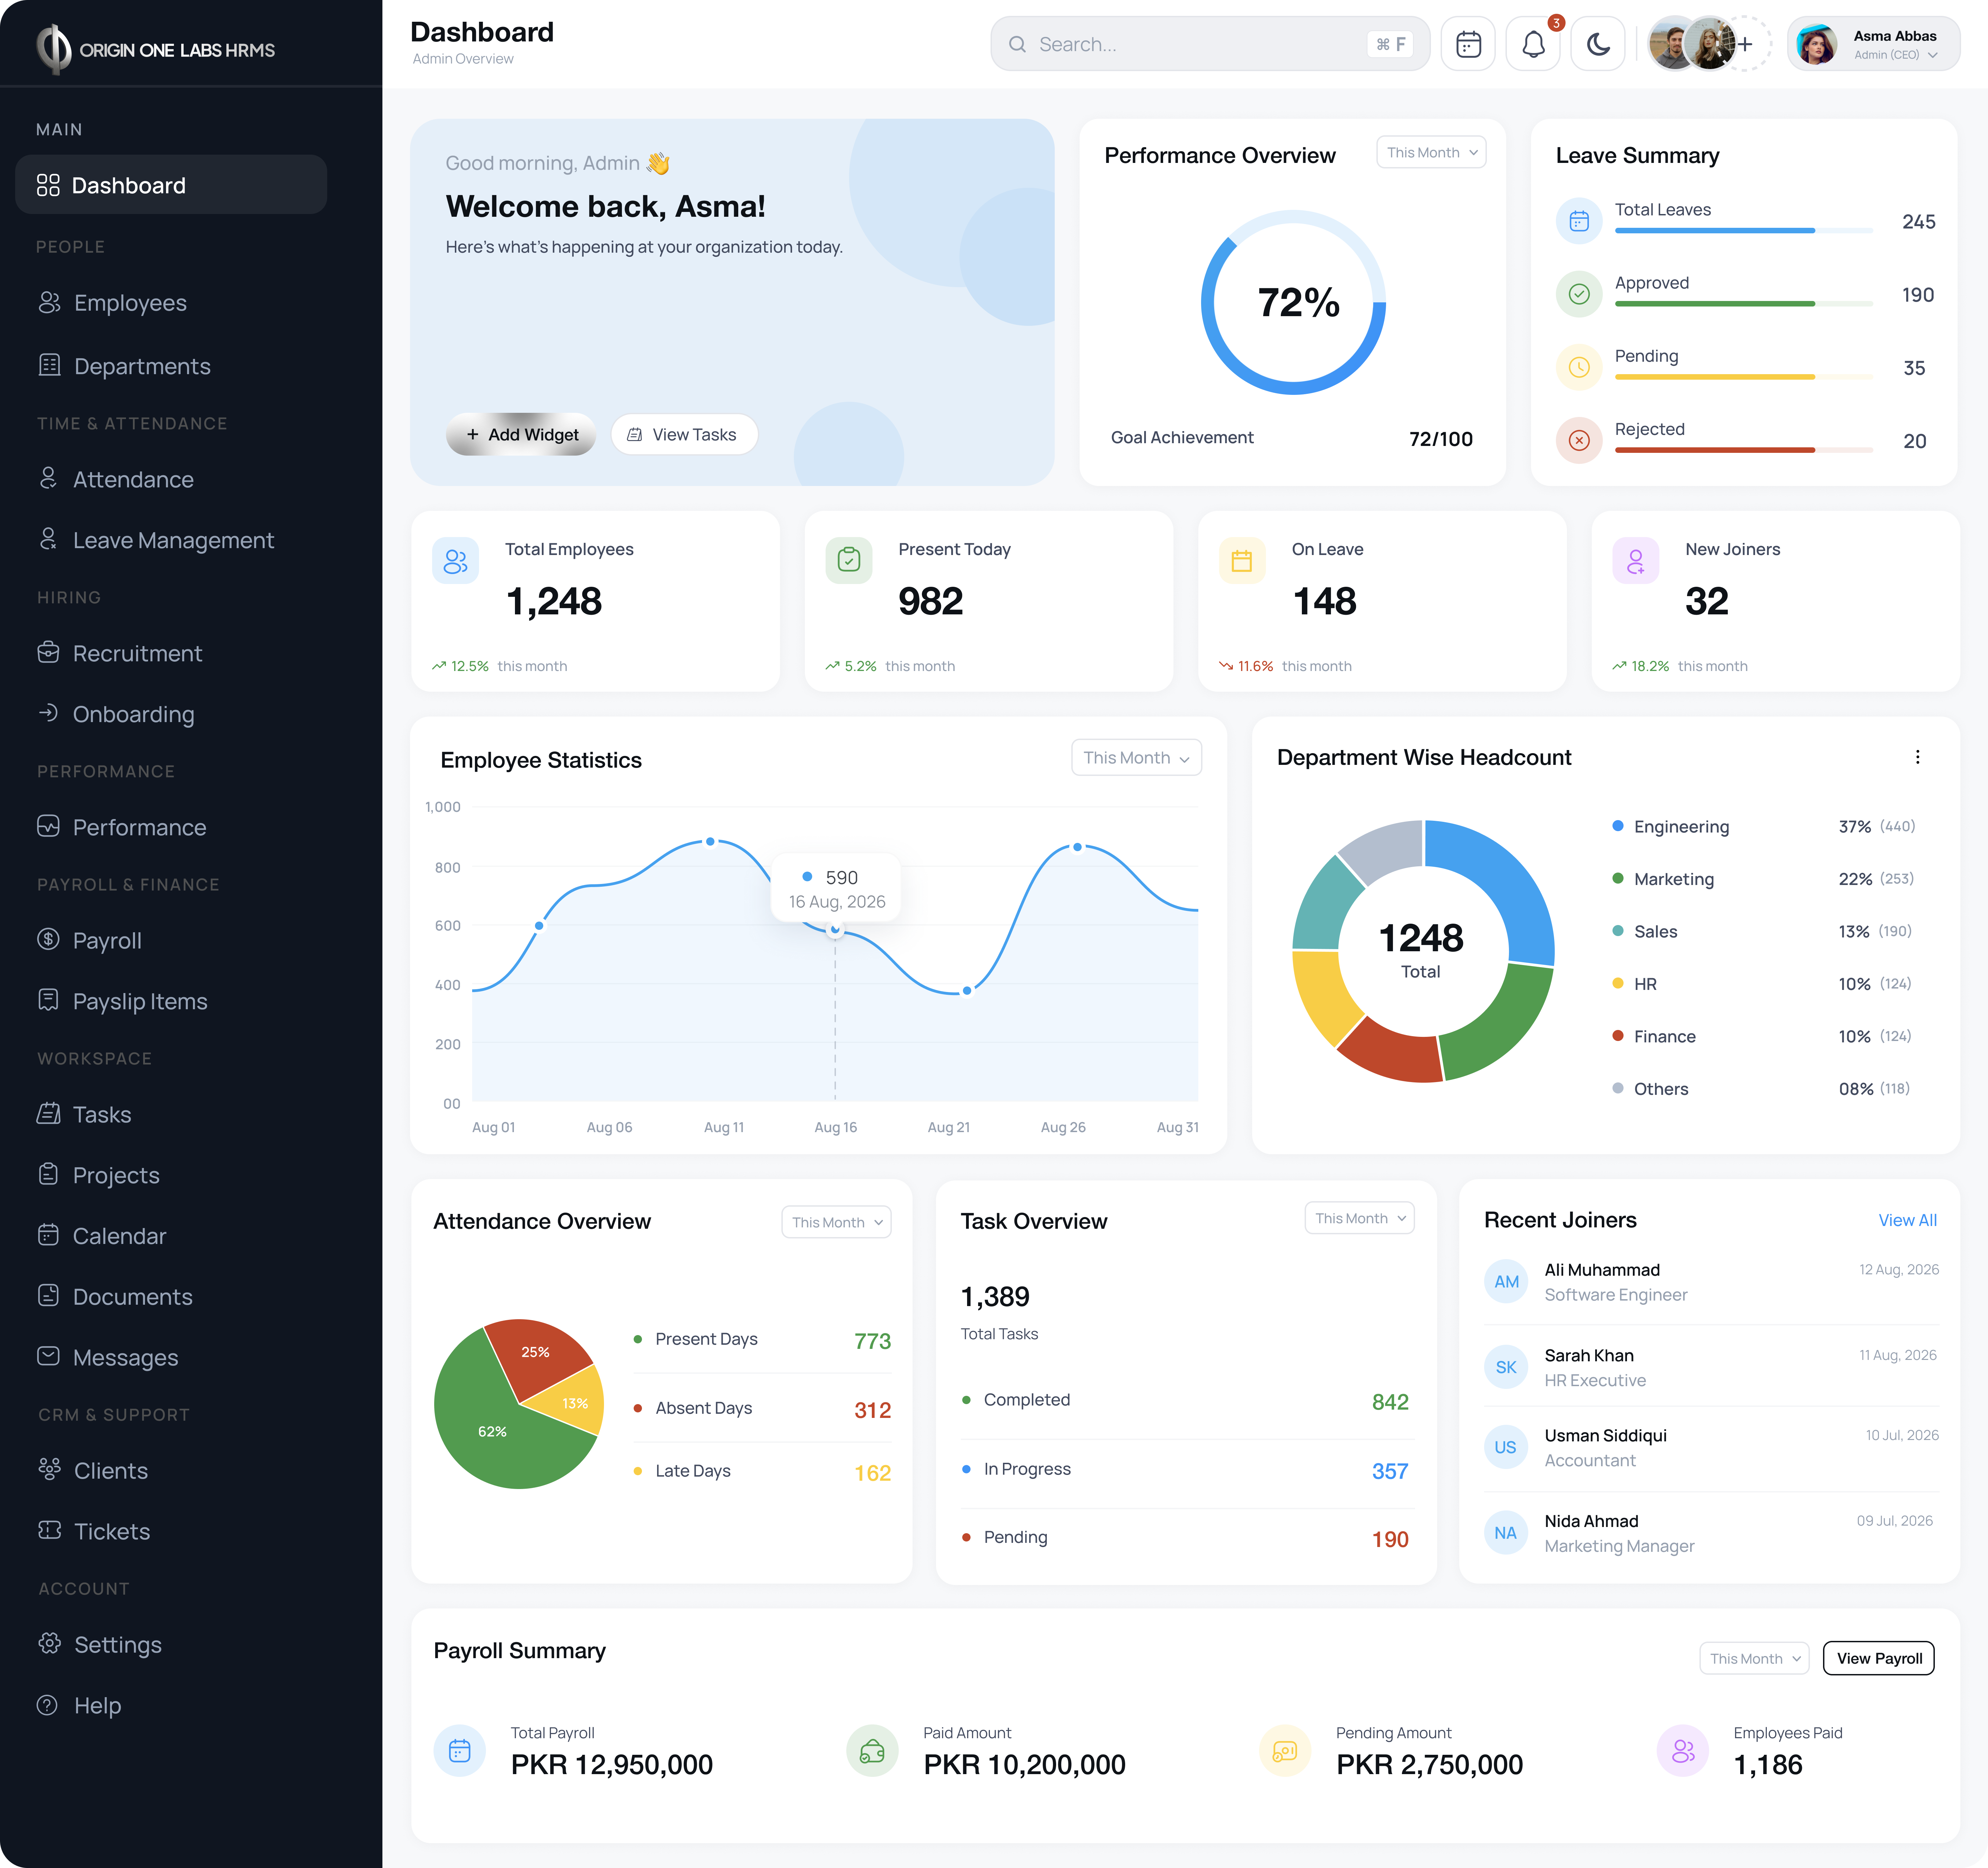1988x1868 pixels.
Task: Open notifications bell with 3 badge
Action: coord(1533,44)
